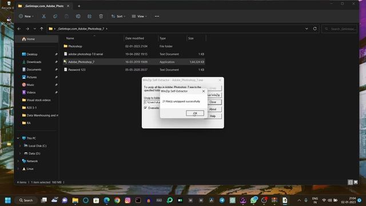Open WhatsApp from the taskbar

click(x=253, y=200)
